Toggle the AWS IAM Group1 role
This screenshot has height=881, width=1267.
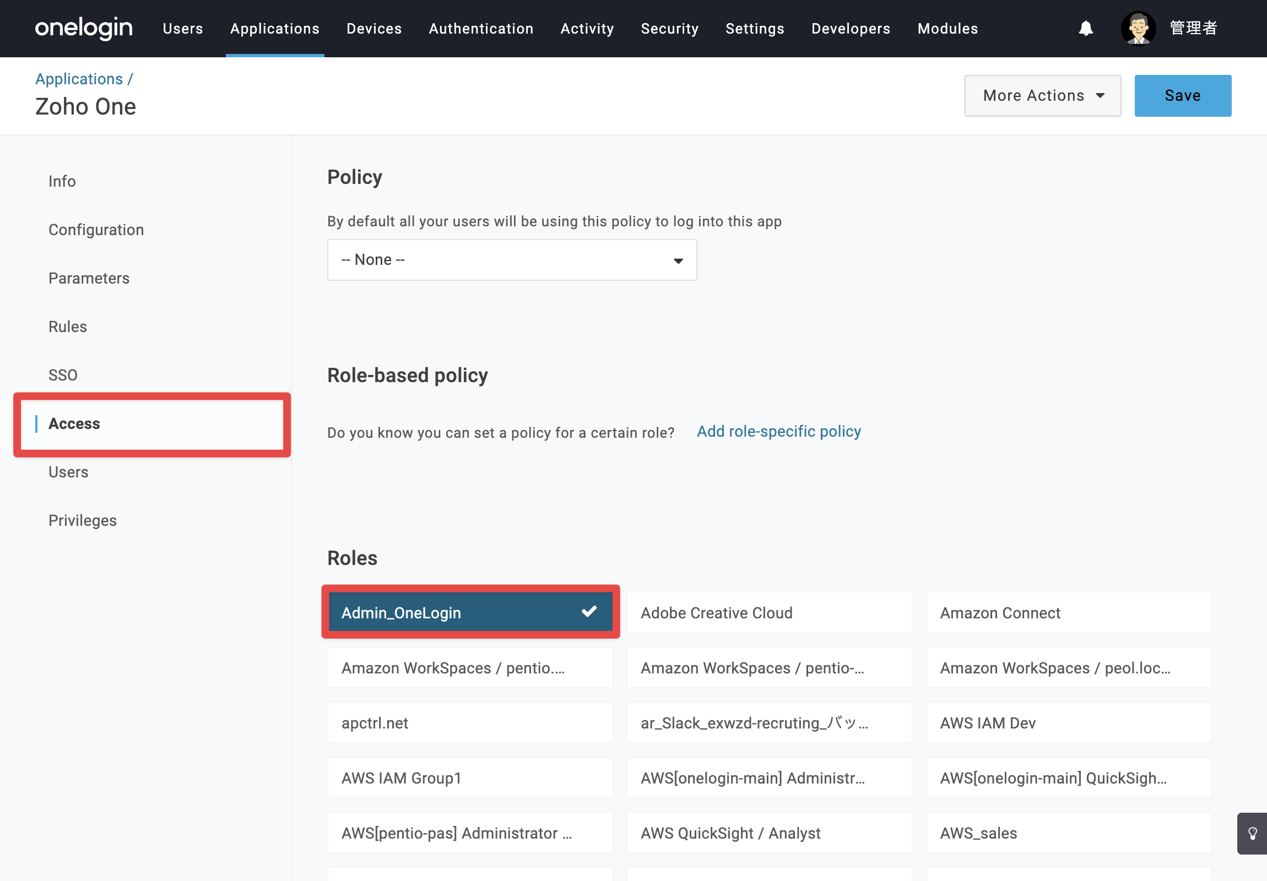(470, 778)
